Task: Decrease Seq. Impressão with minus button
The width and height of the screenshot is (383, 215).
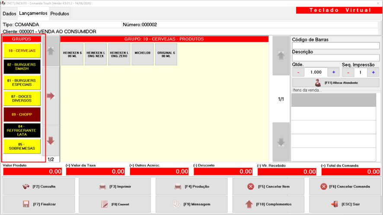Action: (348, 73)
